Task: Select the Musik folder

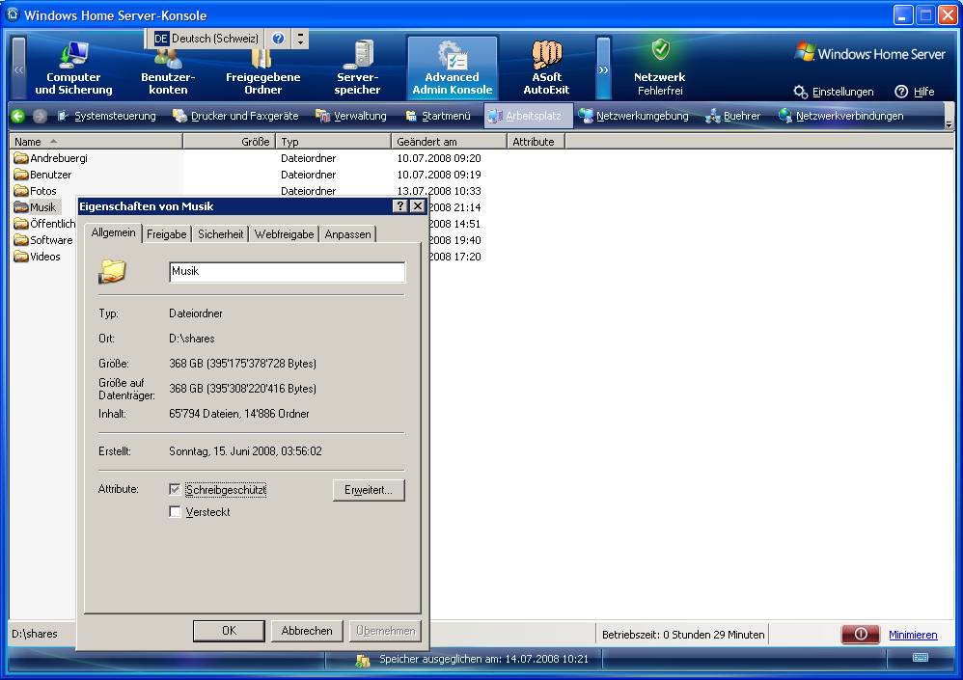Action: point(36,207)
